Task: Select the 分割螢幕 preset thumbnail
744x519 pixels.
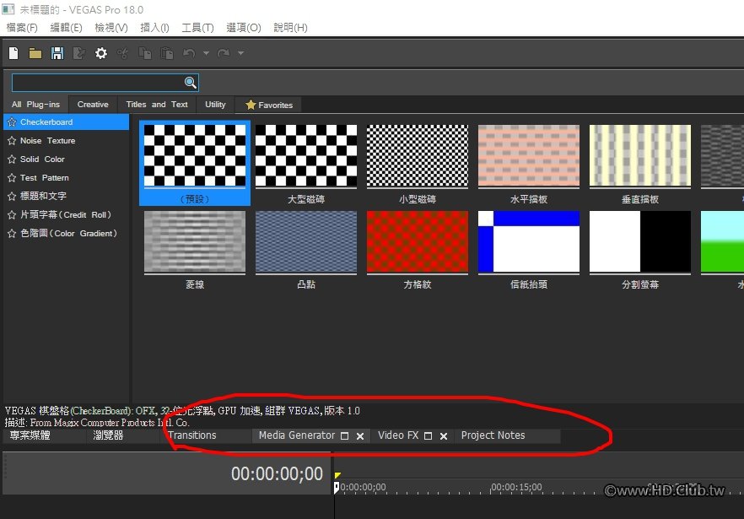Action: tap(640, 241)
